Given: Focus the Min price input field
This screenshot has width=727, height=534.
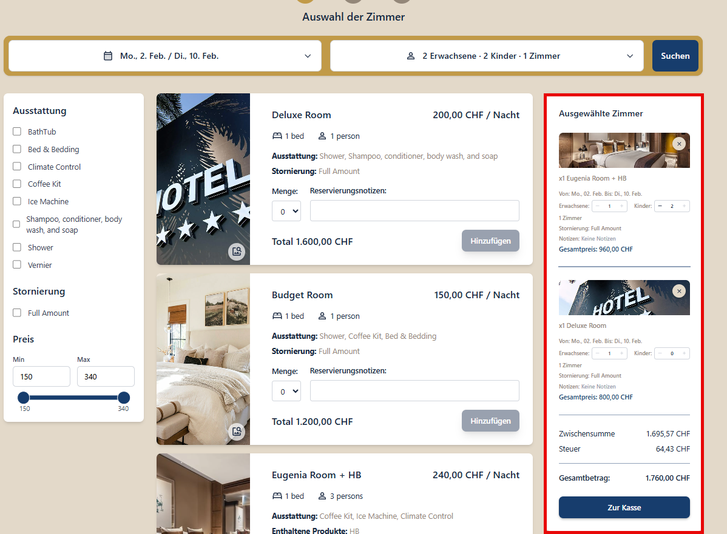Looking at the screenshot, I should [42, 376].
